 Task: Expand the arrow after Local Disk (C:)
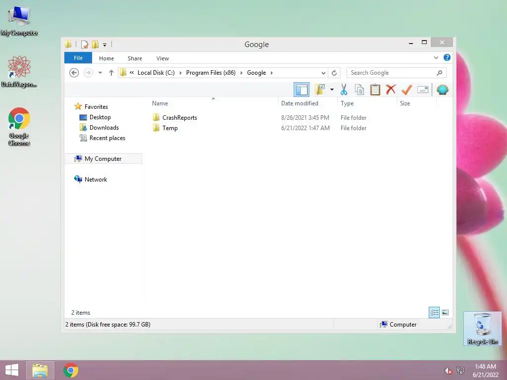pos(180,73)
